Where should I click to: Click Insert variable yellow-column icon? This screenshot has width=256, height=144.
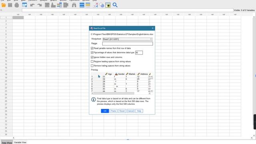[88, 5]
